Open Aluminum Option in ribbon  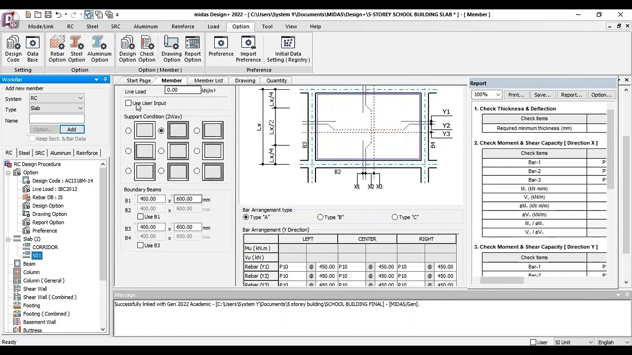click(99, 49)
